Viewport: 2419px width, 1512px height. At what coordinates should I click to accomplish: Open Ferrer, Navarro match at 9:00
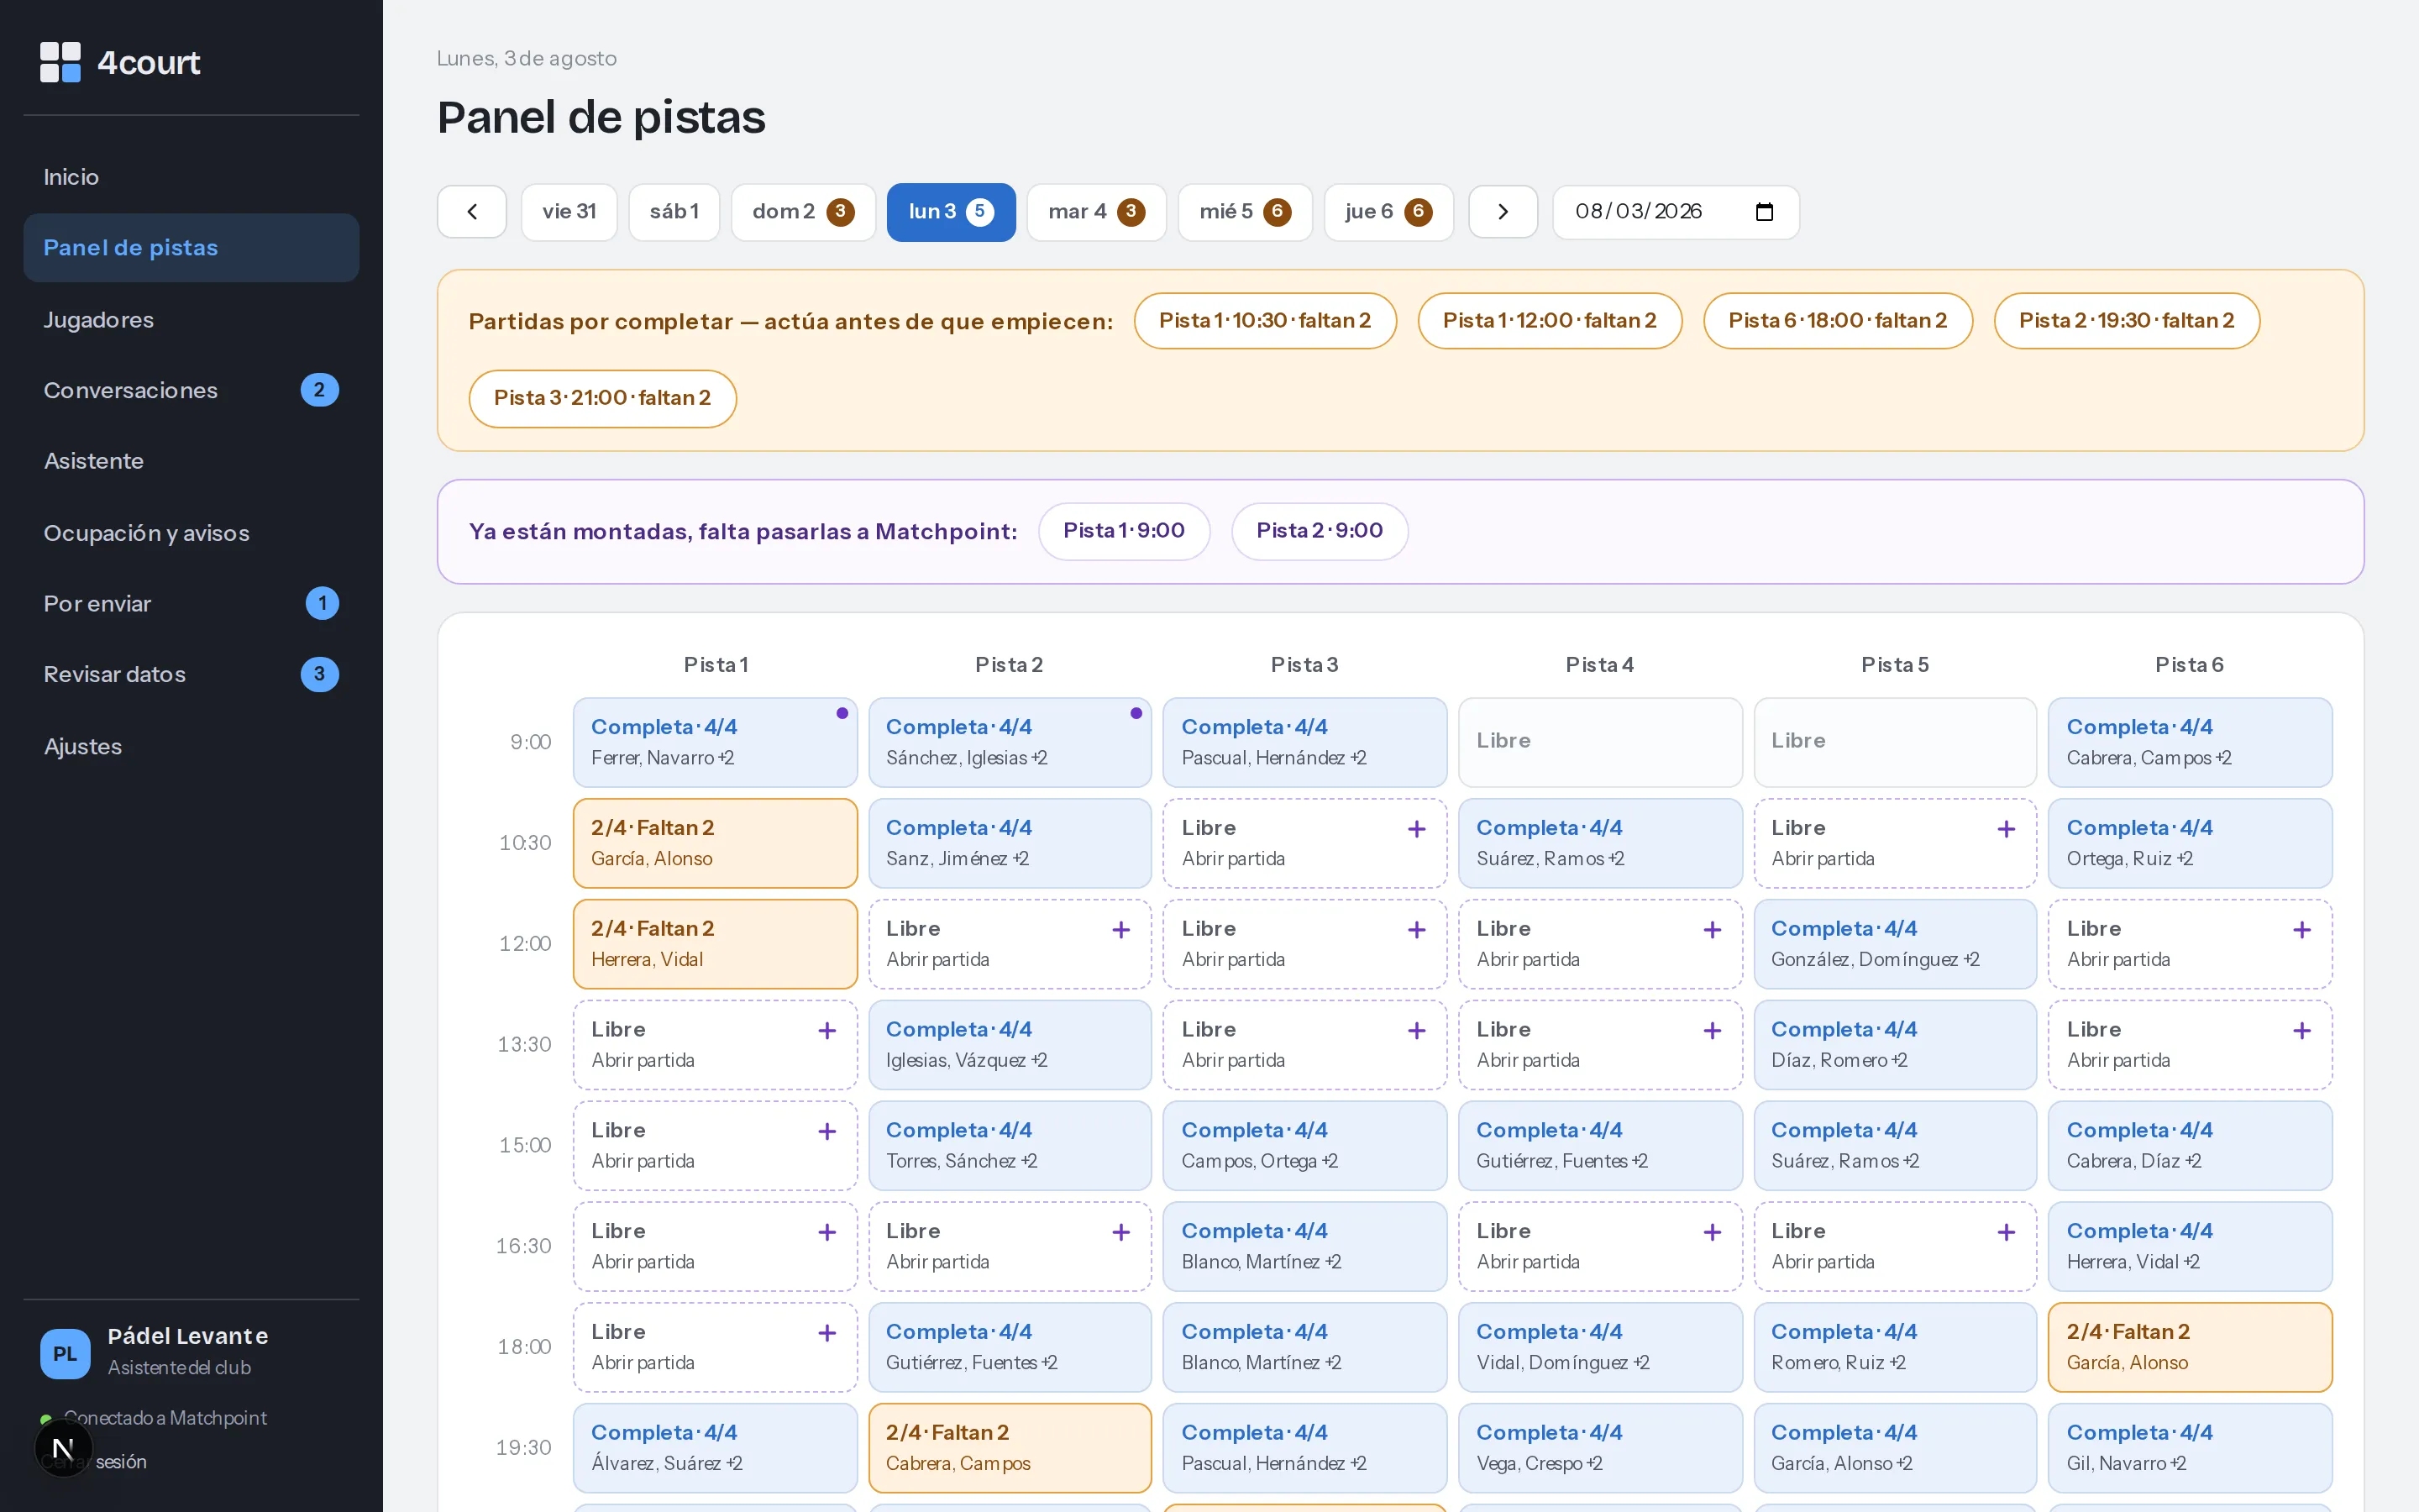(715, 742)
